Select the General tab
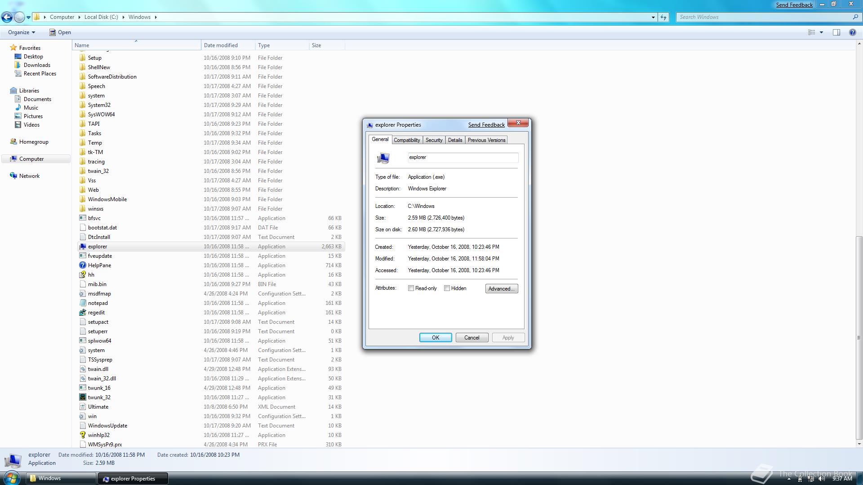 coord(380,139)
